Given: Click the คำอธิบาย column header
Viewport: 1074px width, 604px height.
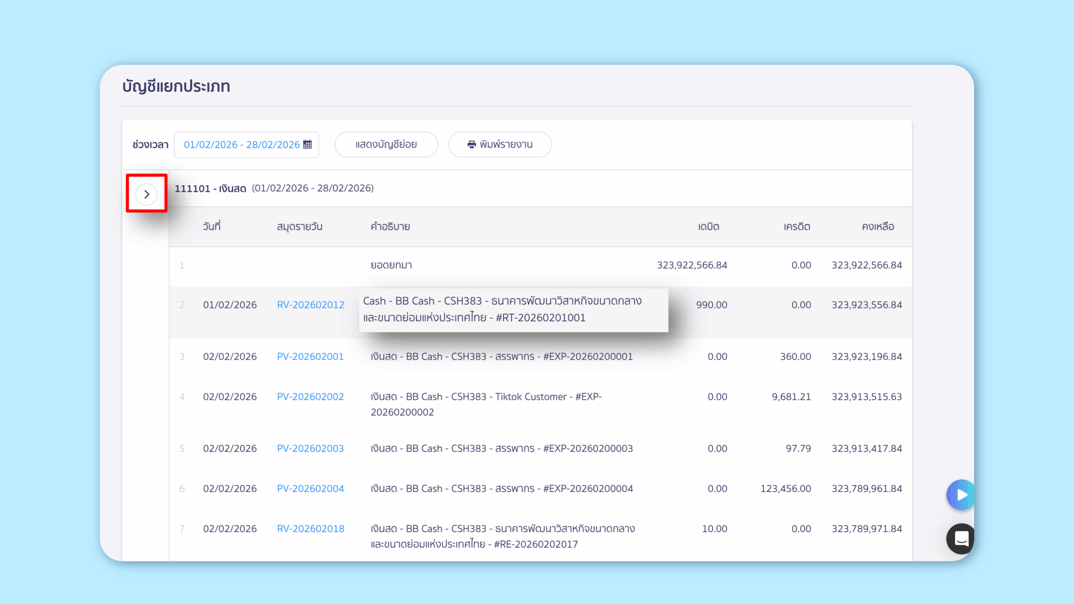Looking at the screenshot, I should pos(390,227).
